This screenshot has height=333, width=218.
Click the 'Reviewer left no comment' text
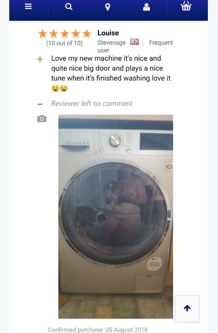(92, 103)
